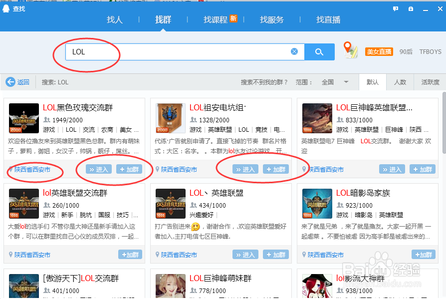446x299 pixels.
Task: Click the title bar icon left of minimize
Action: click(x=411, y=9)
